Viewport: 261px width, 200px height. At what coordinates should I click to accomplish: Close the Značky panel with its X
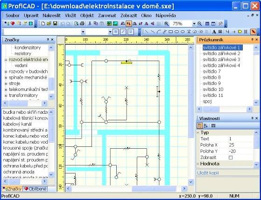coord(52,40)
